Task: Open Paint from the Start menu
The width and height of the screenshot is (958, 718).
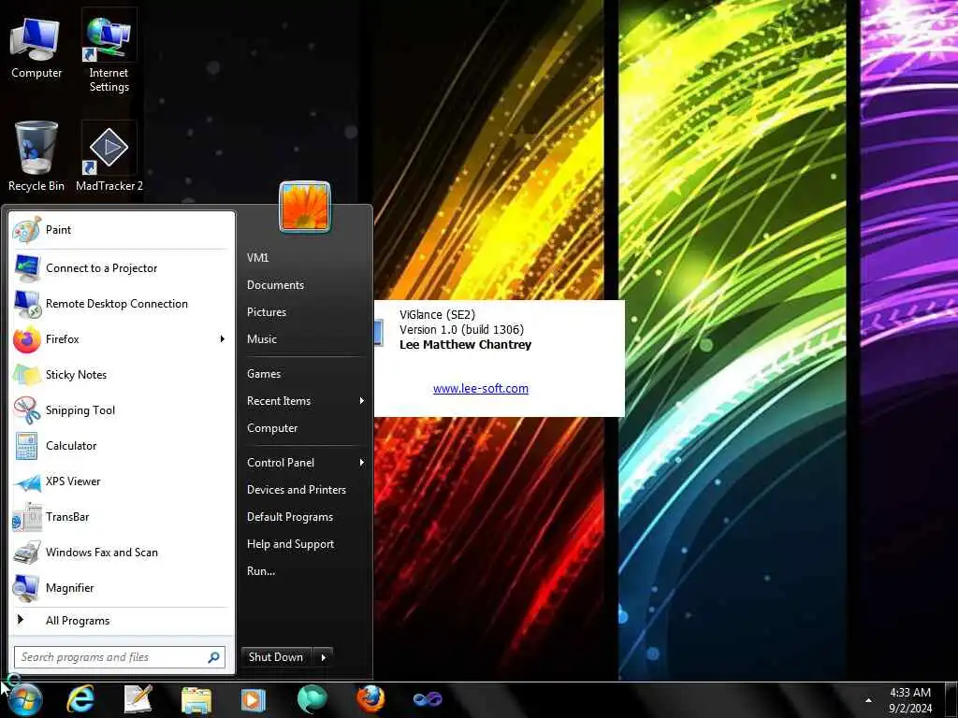Action: coord(121,230)
